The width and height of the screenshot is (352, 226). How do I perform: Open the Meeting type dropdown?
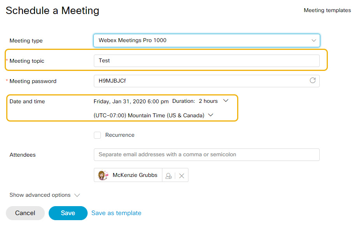coord(314,40)
